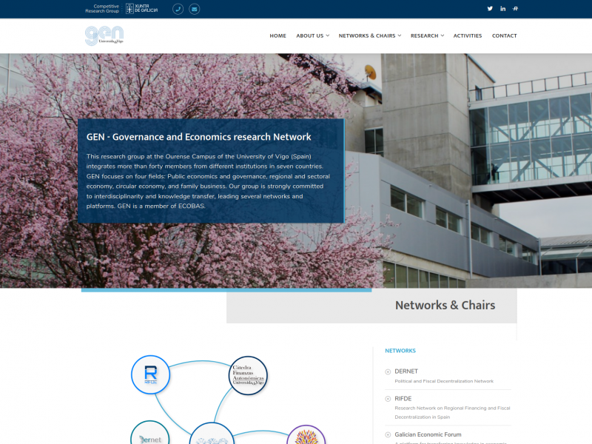Click the bullet icon beside DERNET

[388, 372]
